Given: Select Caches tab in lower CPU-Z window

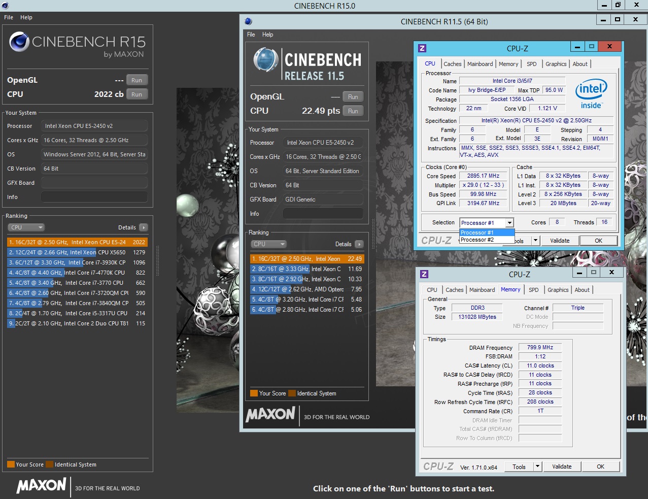Looking at the screenshot, I should (455, 290).
